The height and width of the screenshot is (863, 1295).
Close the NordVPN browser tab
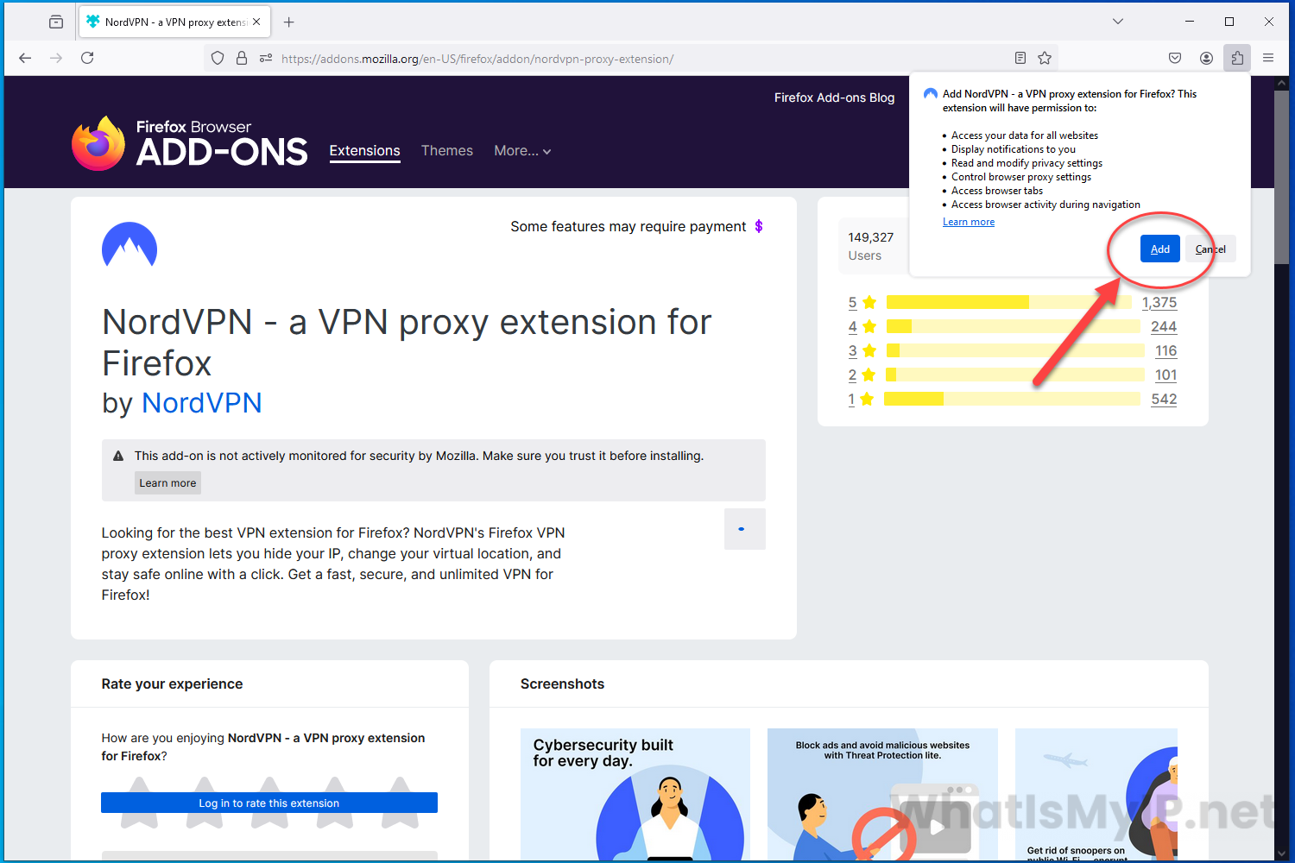[x=256, y=22]
